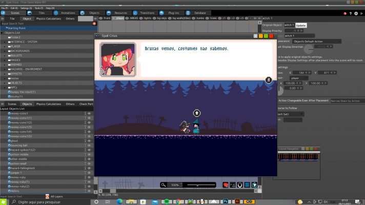This screenshot has width=365, height=205.
Task: Expand the HAZARDS - ENVIROMENT folder
Action: pyautogui.click(x=5, y=69)
